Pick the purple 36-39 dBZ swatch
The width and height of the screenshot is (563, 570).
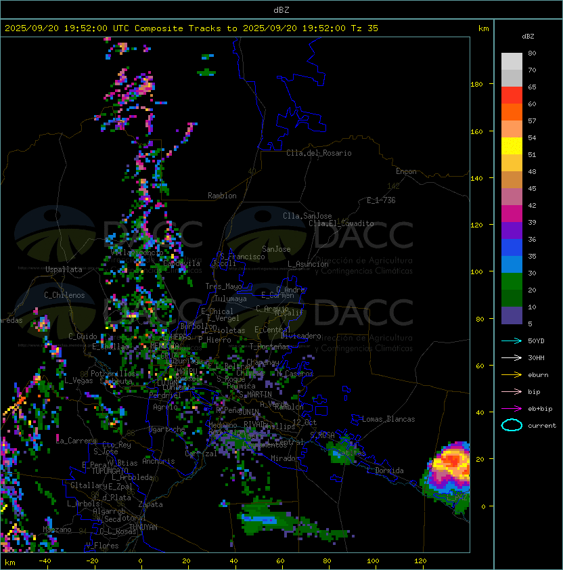[x=512, y=230]
